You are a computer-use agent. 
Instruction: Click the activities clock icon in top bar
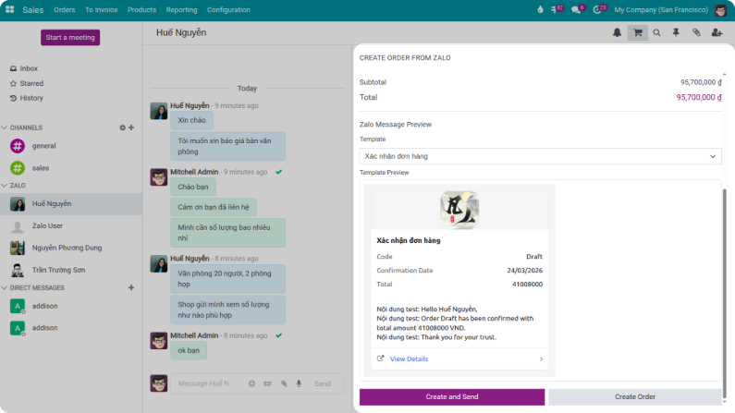tap(598, 10)
